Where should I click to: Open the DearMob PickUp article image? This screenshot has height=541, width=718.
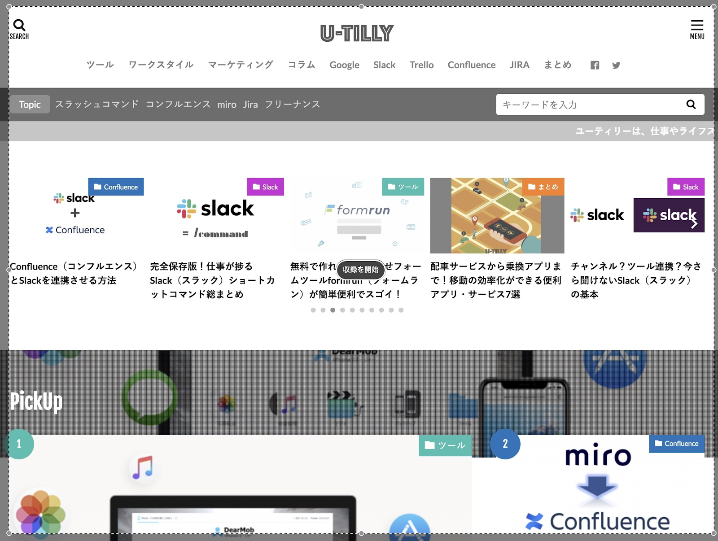coord(240,487)
